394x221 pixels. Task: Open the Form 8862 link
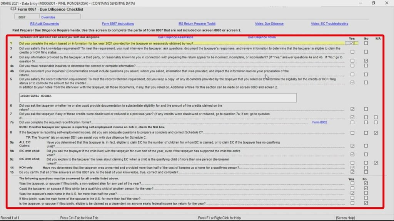319,122
